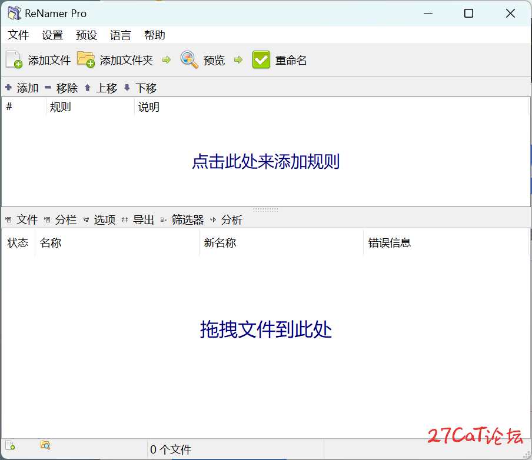Open the 文件 menu above the file list
This screenshot has width=532, height=460.
[27, 219]
